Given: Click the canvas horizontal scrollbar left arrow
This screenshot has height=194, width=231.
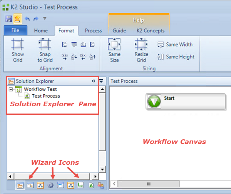Looking at the screenshot, I should pos(114,184).
